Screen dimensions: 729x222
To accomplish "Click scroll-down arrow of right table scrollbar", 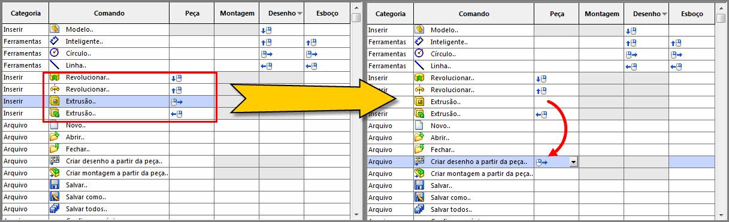I will click(721, 216).
